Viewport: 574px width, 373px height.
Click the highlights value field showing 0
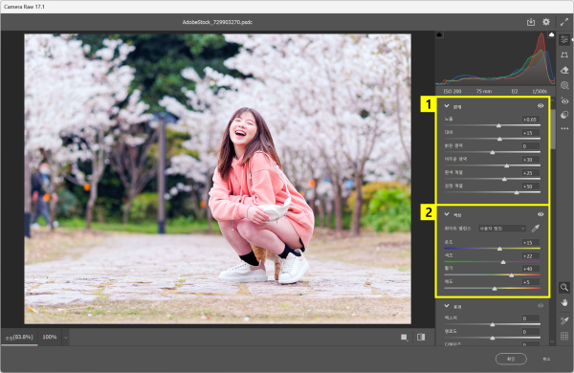click(x=530, y=146)
